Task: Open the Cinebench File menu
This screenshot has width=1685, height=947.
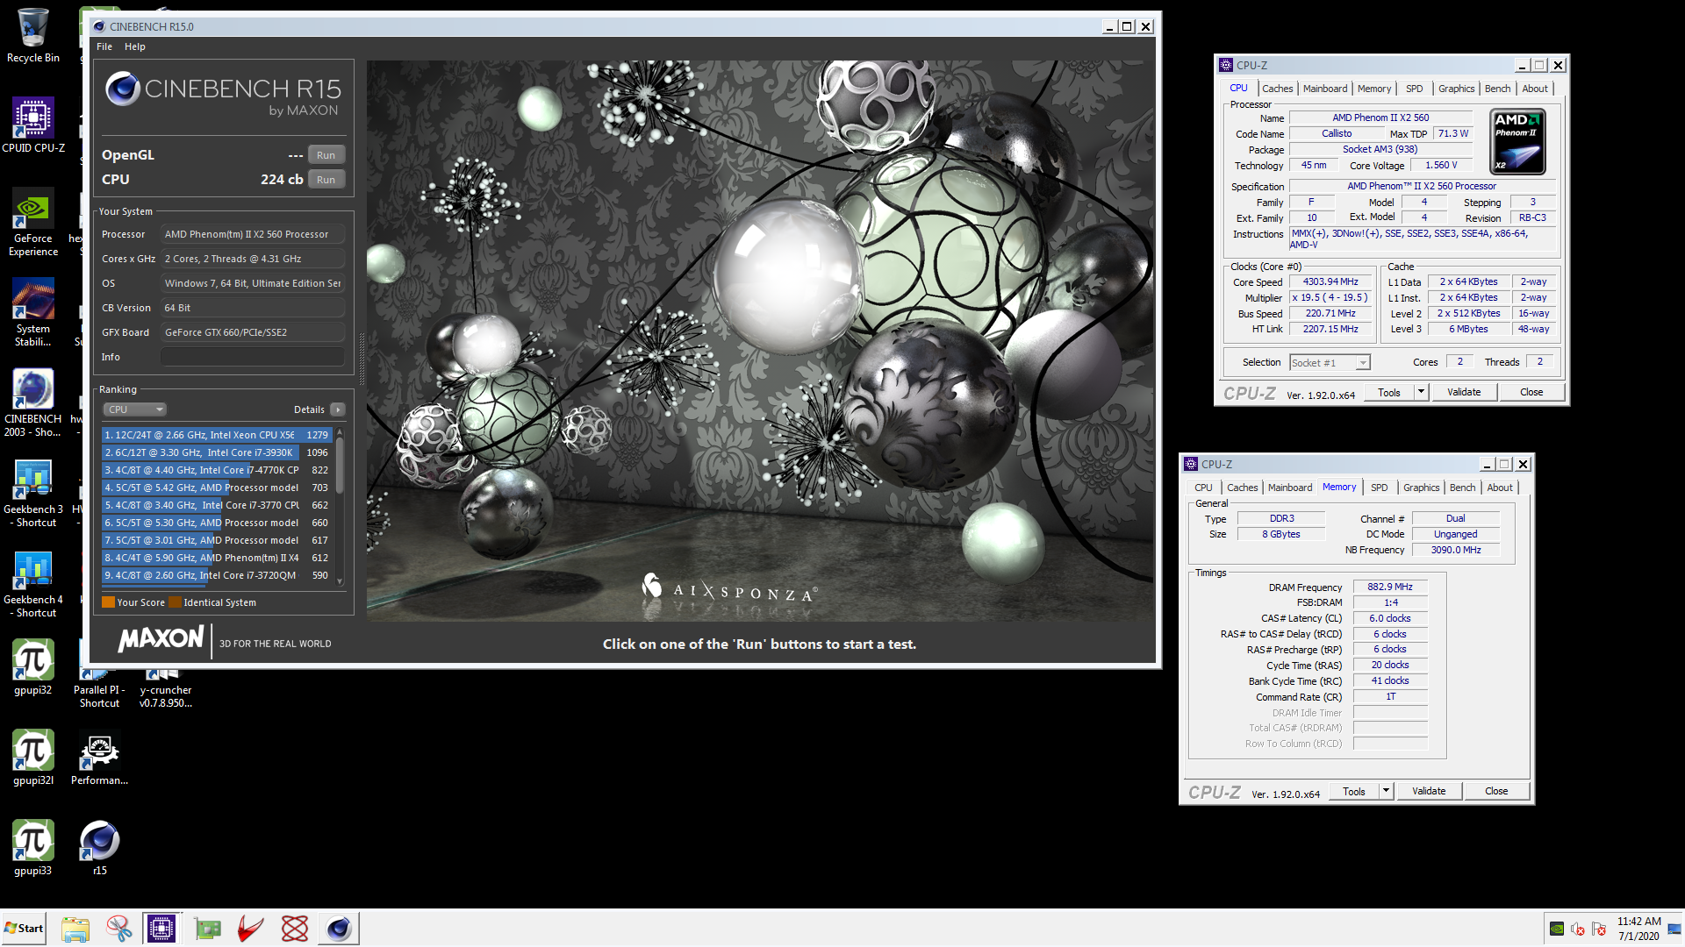Action: (104, 46)
